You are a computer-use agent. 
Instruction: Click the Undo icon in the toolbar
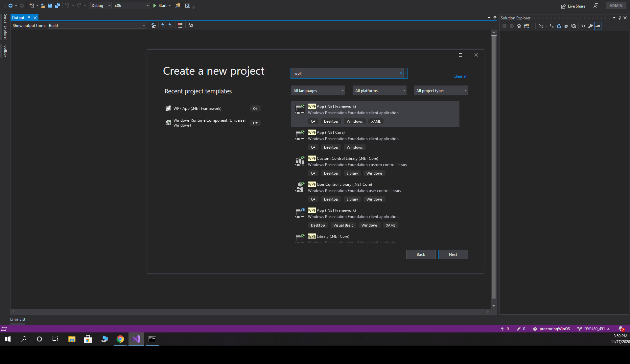[67, 6]
